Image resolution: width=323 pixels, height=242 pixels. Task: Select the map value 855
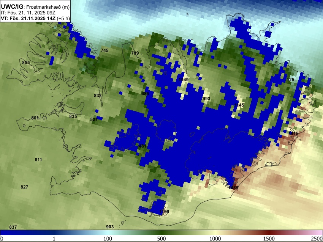(26, 63)
